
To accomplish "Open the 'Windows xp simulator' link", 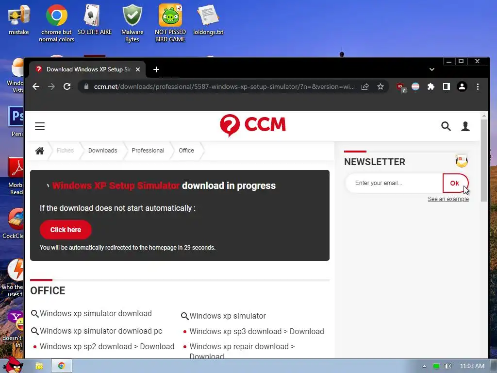I will click(x=228, y=316).
